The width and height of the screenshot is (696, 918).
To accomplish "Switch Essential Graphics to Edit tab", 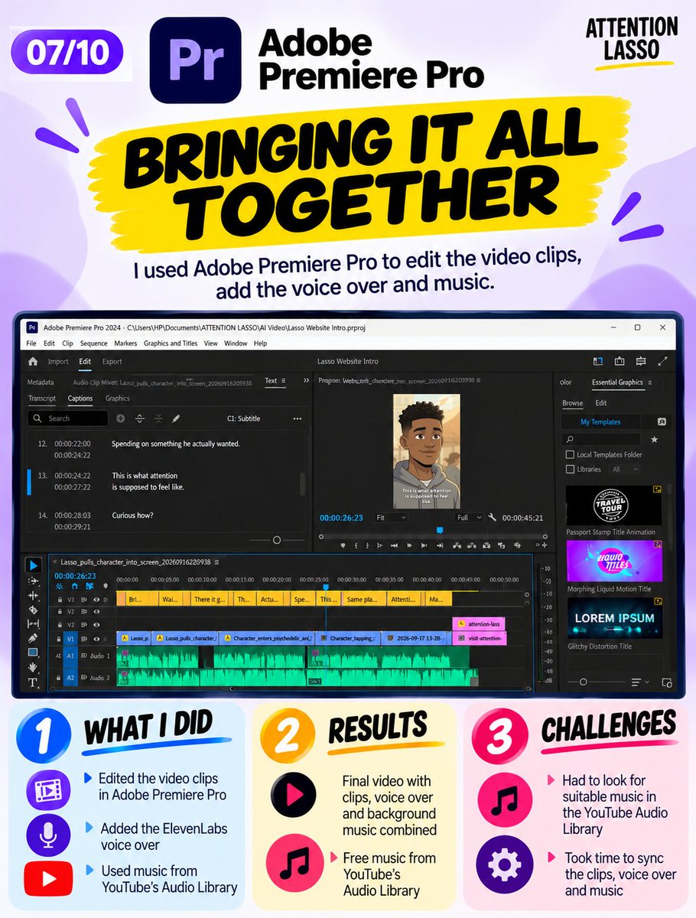I will 601,403.
